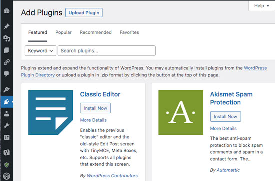Switch to the Favorites tab

[129, 32]
